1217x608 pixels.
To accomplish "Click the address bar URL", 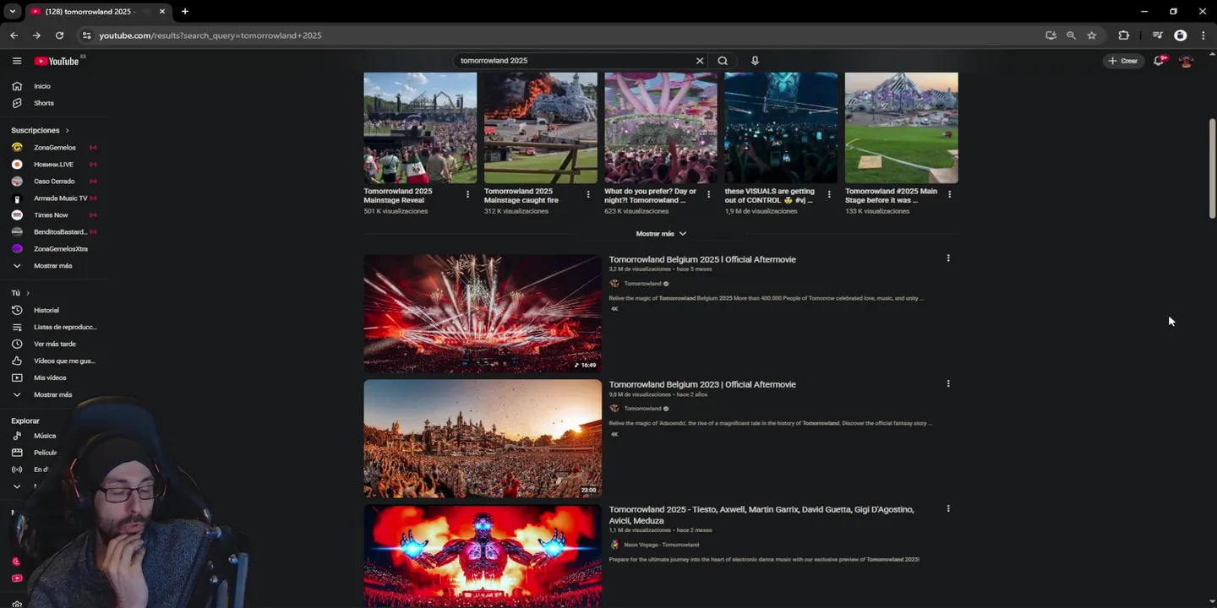I will coord(210,35).
